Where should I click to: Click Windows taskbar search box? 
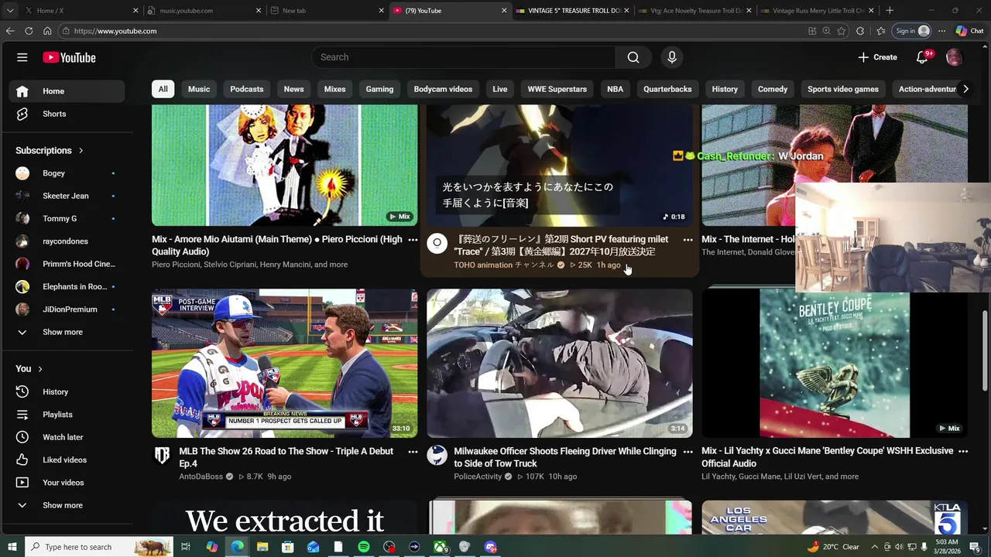point(98,547)
